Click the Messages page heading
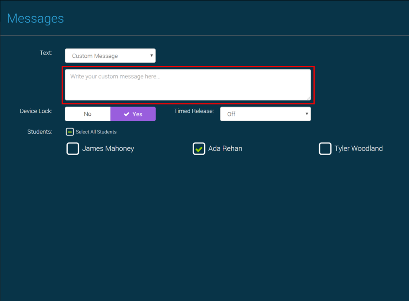409x301 pixels. click(x=35, y=18)
